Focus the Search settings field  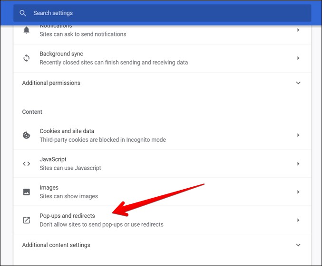coord(162,13)
